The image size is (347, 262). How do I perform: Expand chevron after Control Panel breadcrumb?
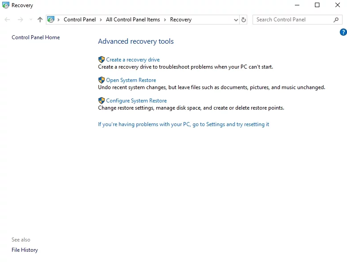point(101,20)
